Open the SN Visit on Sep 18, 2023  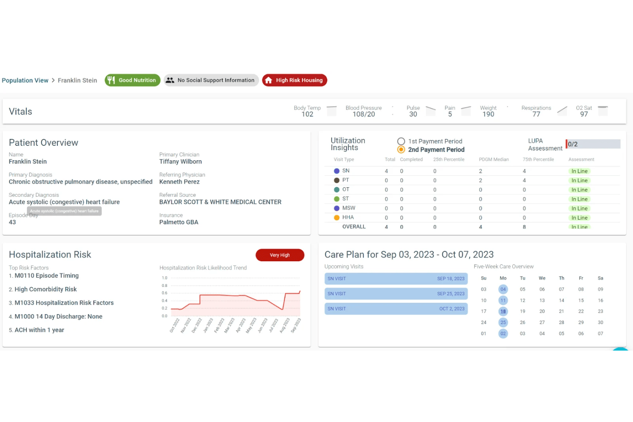396,279
